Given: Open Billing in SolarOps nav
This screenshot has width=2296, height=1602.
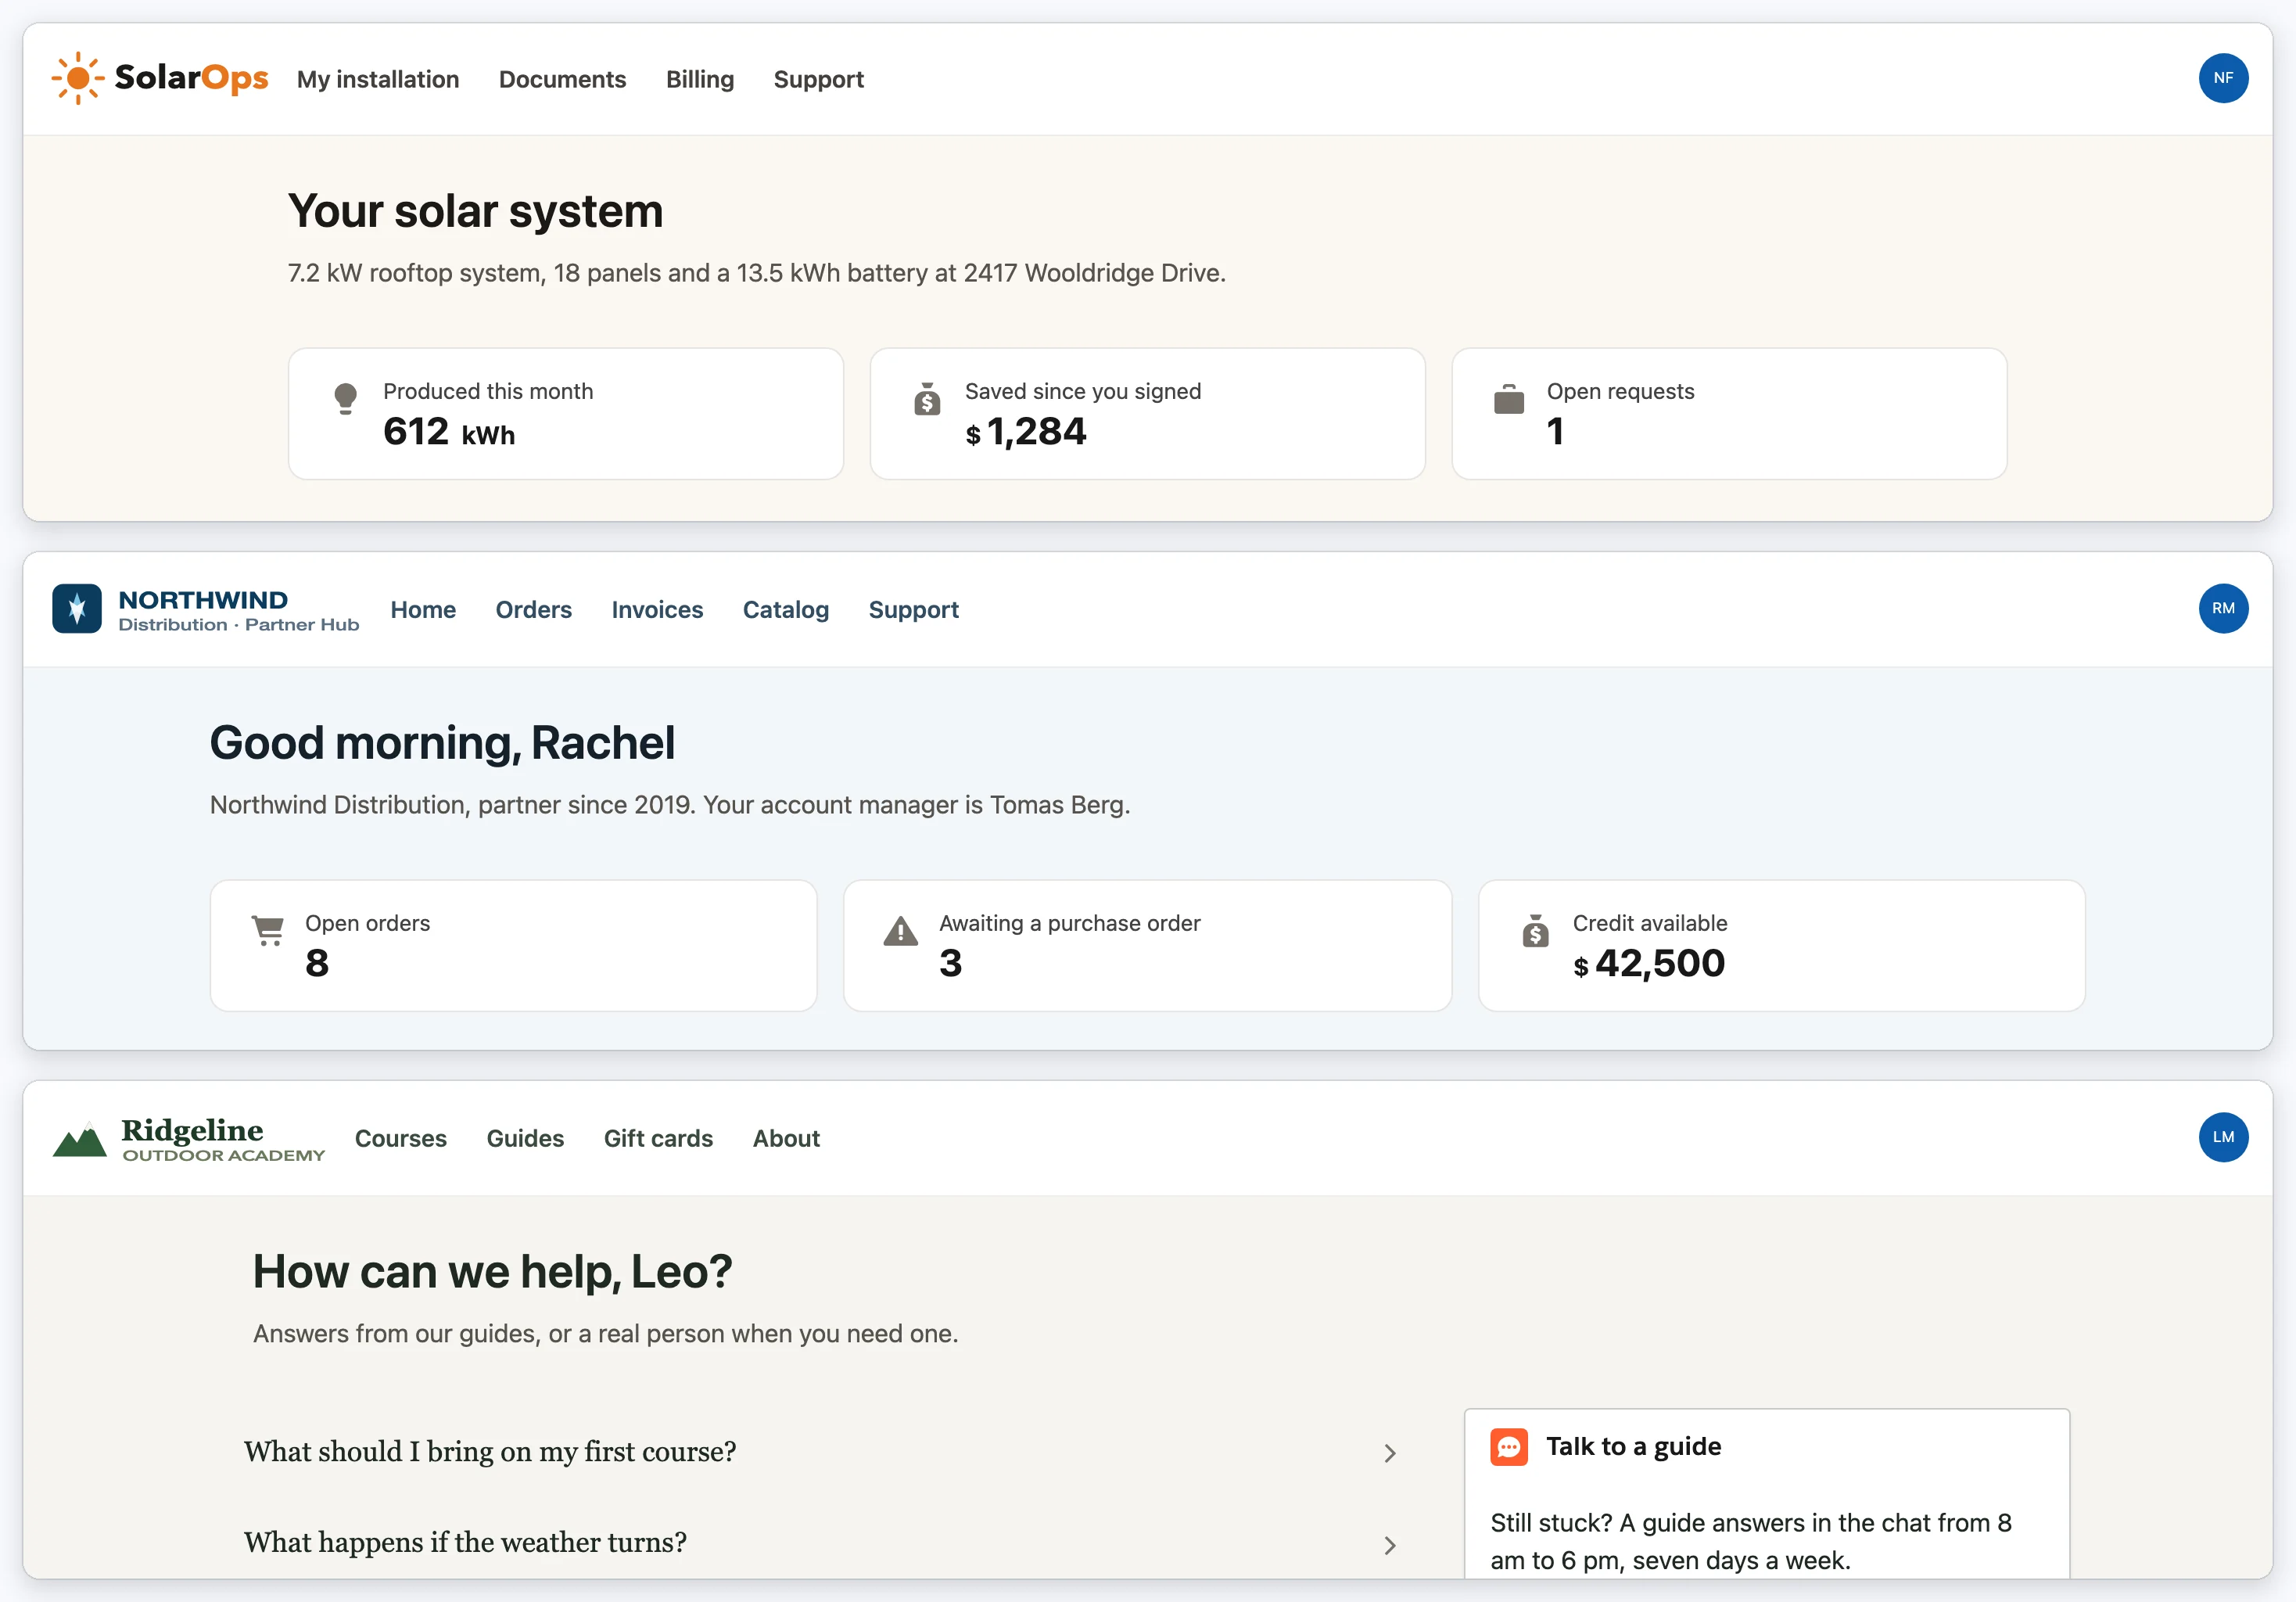Looking at the screenshot, I should (x=700, y=79).
